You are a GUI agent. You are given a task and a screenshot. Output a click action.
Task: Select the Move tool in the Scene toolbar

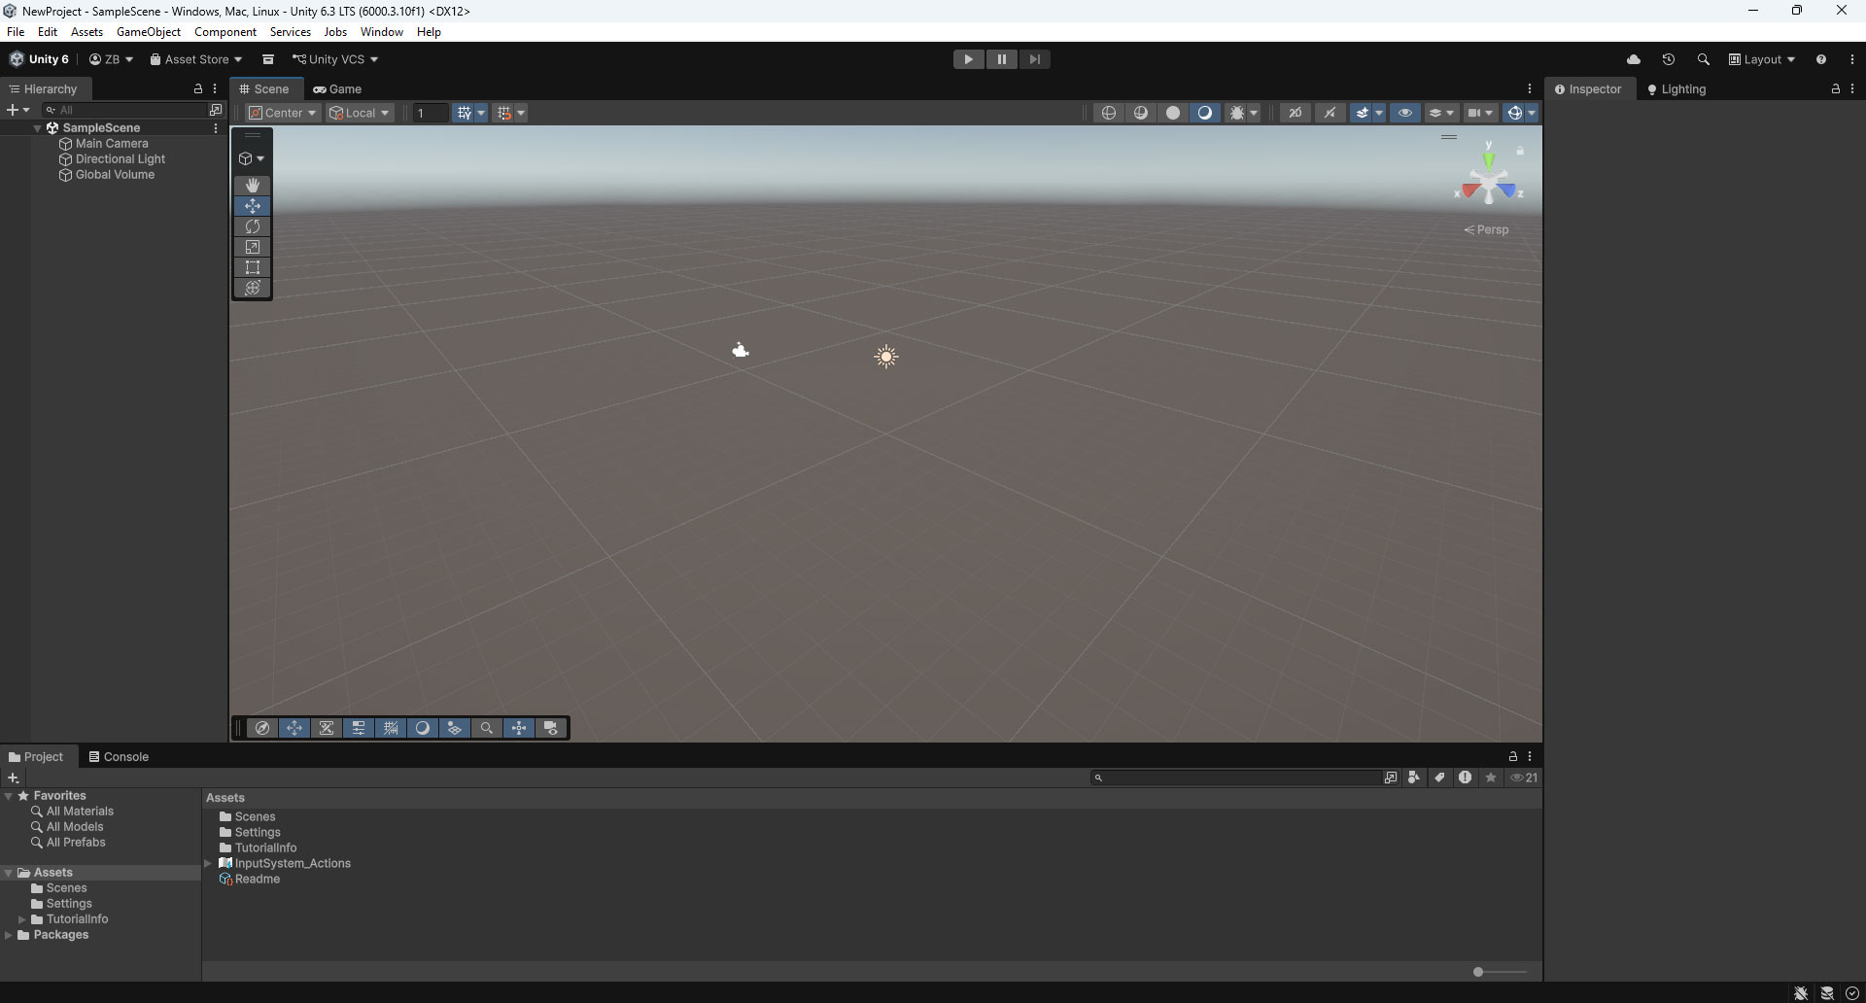[x=252, y=206]
